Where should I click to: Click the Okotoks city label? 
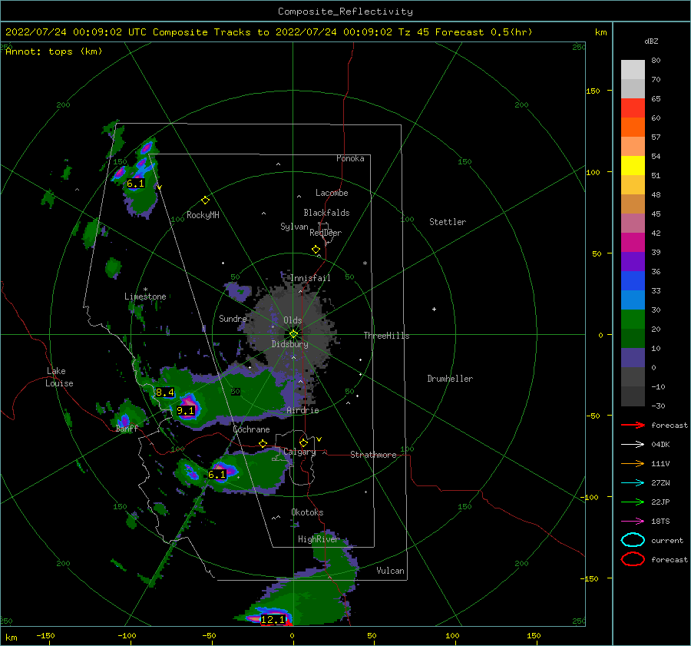click(307, 512)
